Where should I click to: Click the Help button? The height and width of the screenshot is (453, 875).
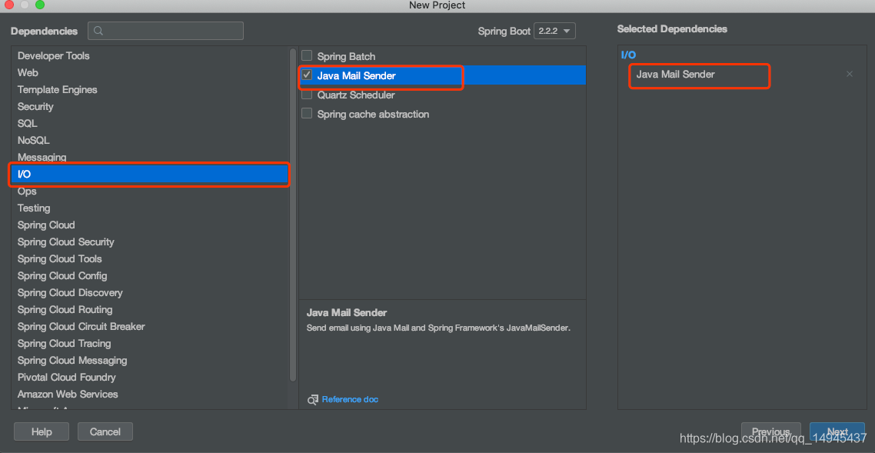click(x=42, y=431)
